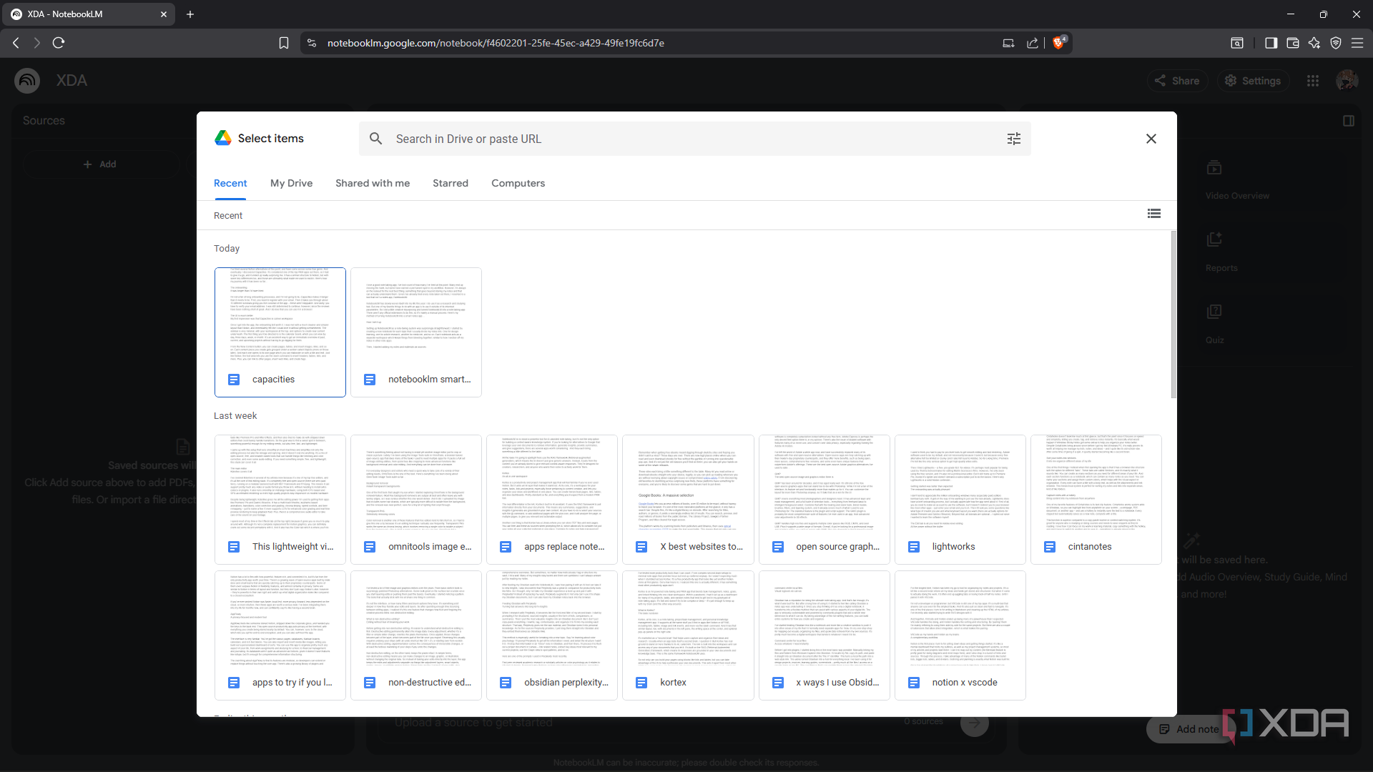Select the apps replace note... document

(x=552, y=500)
